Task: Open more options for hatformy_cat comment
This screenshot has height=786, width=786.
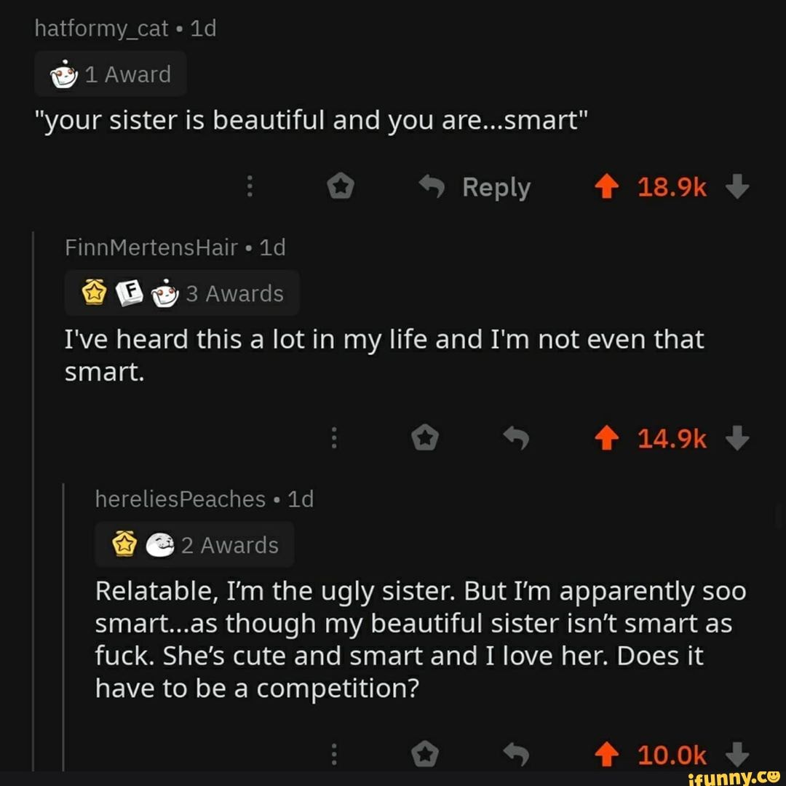Action: (250, 188)
